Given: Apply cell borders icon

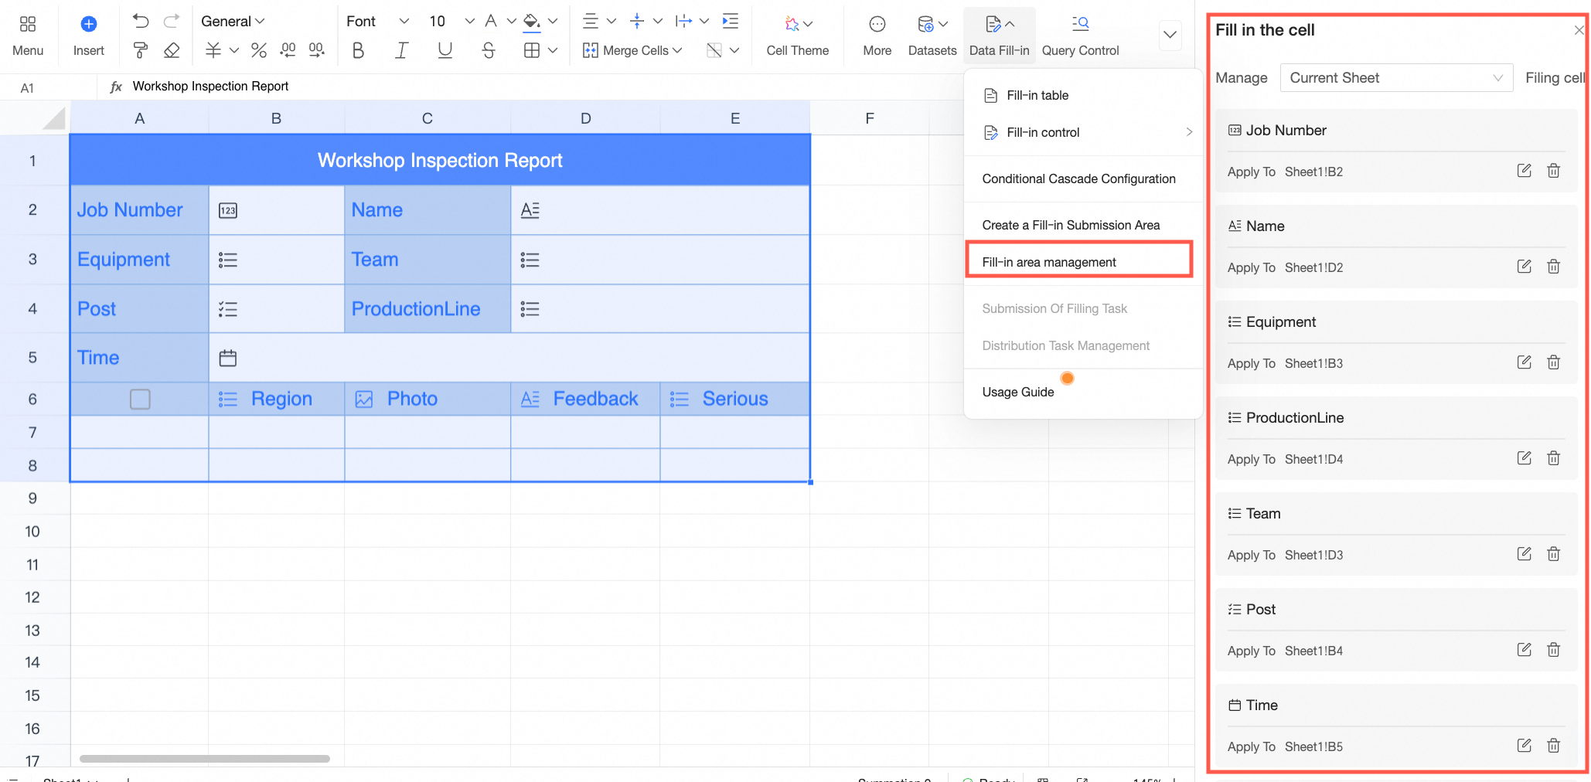Looking at the screenshot, I should (x=531, y=50).
